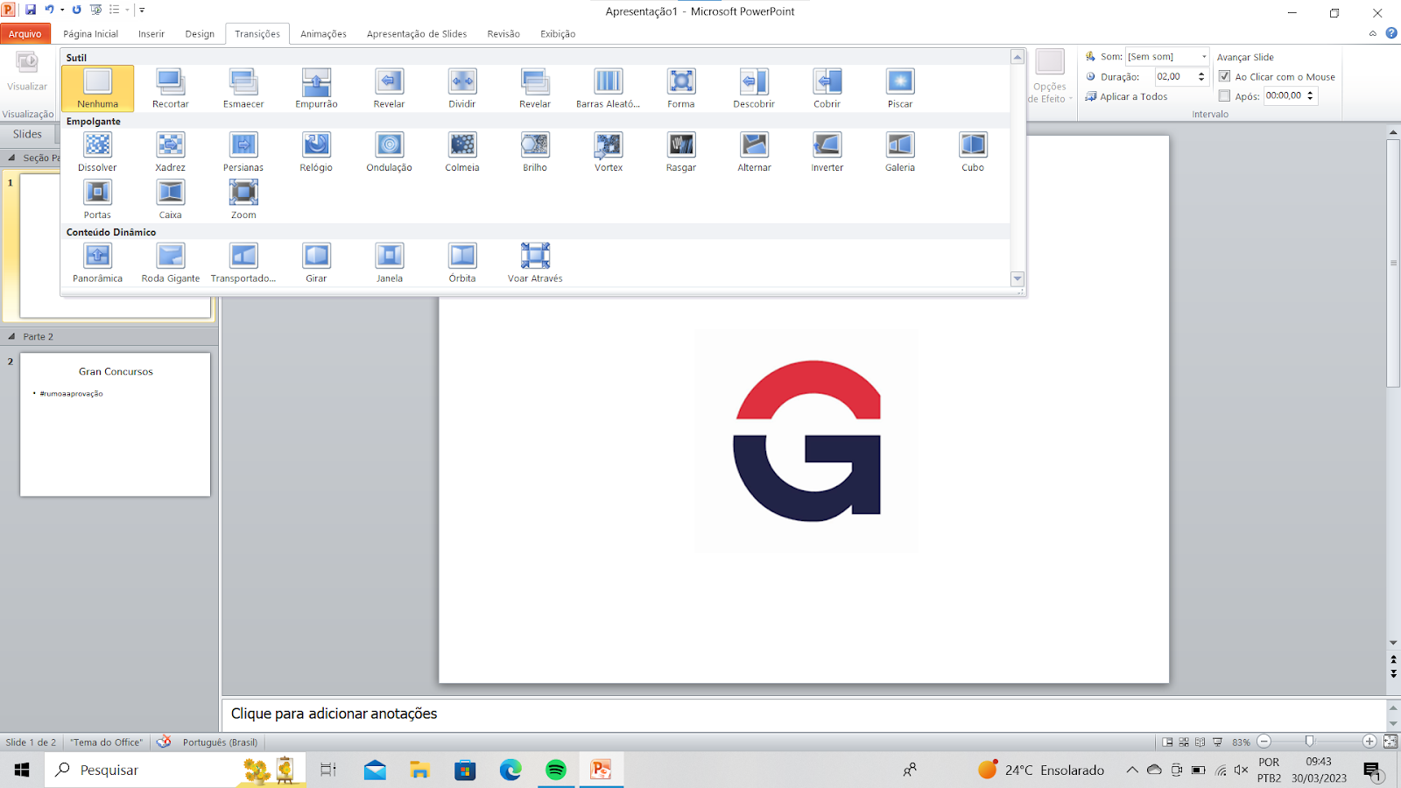Select the Inverter transition
This screenshot has width=1401, height=788.
[x=827, y=152]
